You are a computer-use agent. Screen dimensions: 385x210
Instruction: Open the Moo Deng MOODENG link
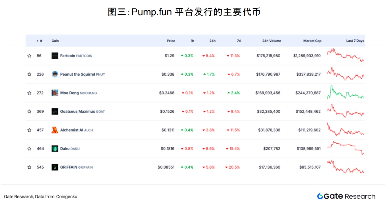(78, 93)
